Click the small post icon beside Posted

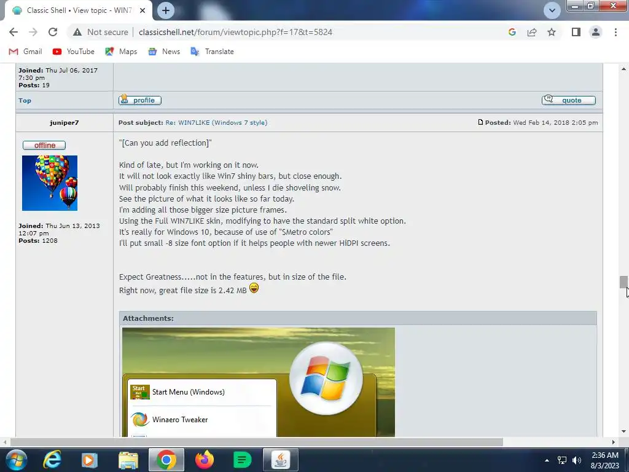tap(480, 122)
